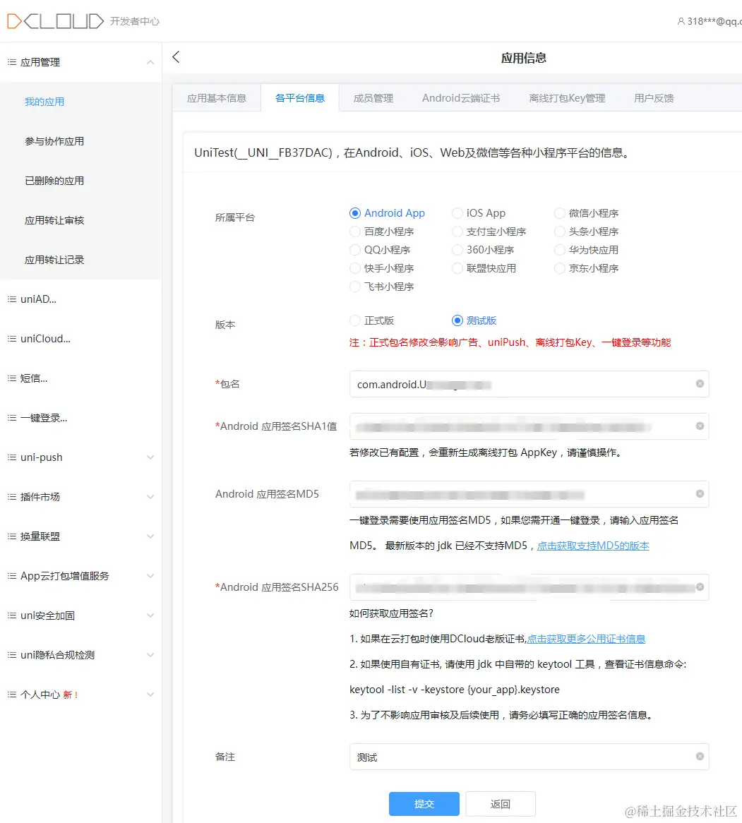Expand the uni-push menu chevron
The width and height of the screenshot is (742, 823).
click(150, 457)
